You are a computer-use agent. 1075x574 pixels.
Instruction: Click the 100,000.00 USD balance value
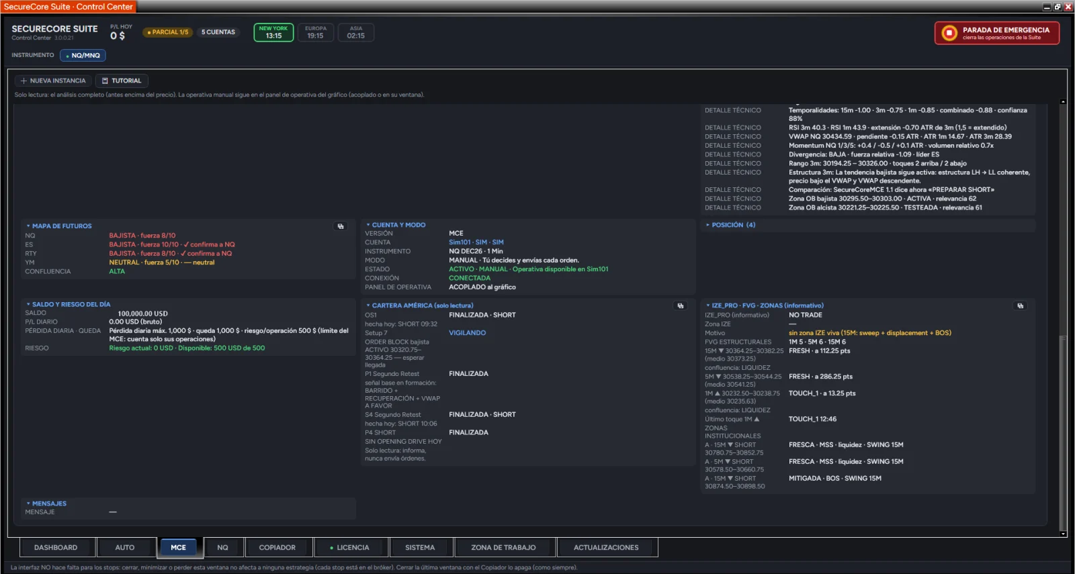[143, 314]
